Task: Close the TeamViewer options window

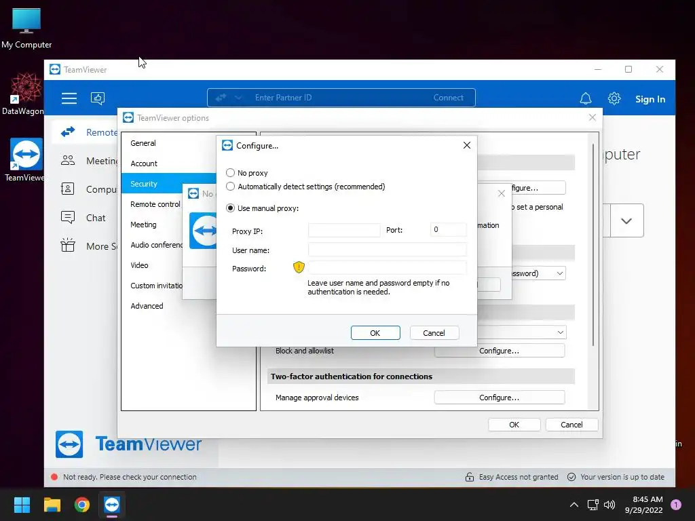Action: pyautogui.click(x=592, y=117)
